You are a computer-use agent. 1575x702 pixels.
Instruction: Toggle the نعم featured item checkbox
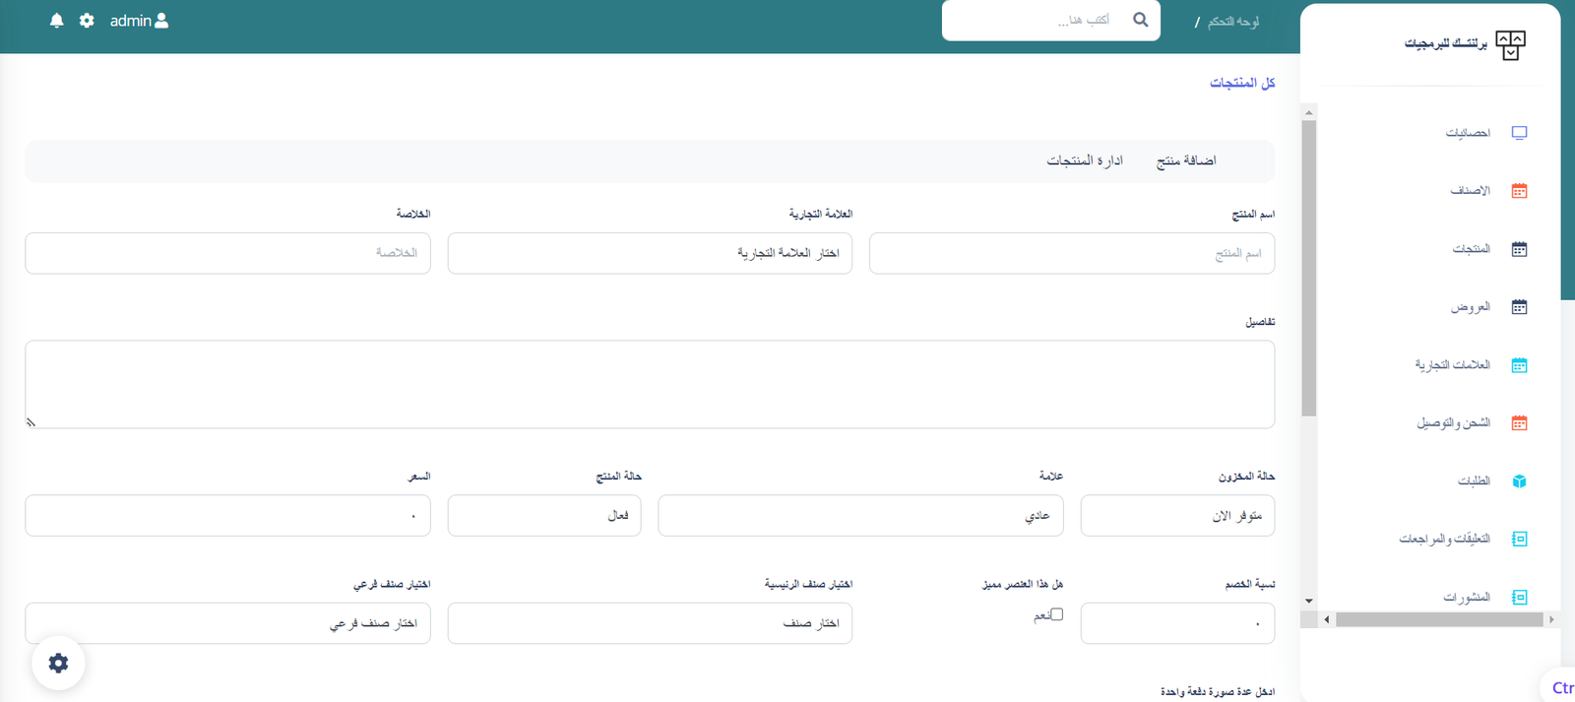point(1056,614)
